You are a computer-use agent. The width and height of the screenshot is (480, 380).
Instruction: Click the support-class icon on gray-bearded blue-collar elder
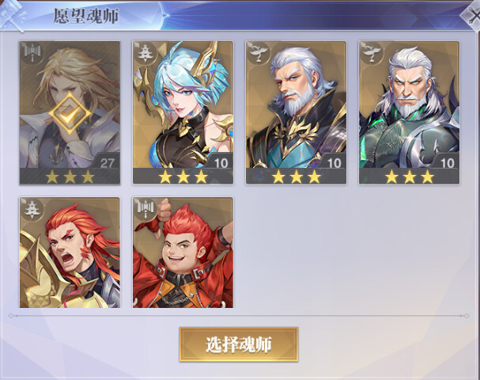[259, 53]
